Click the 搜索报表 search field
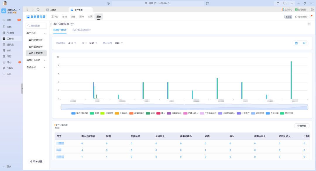 pyautogui.click(x=36, y=26)
